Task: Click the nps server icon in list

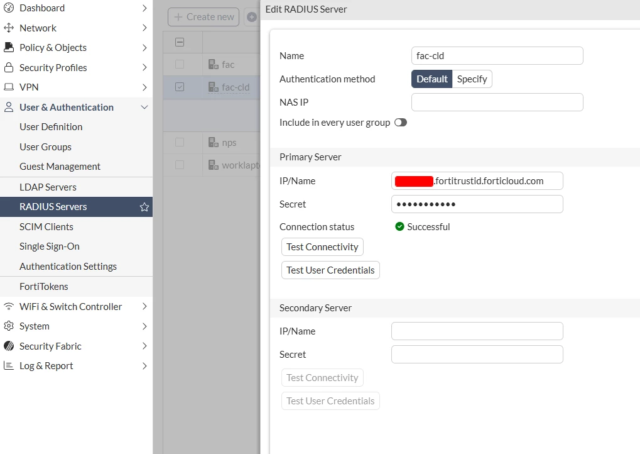Action: tap(213, 142)
